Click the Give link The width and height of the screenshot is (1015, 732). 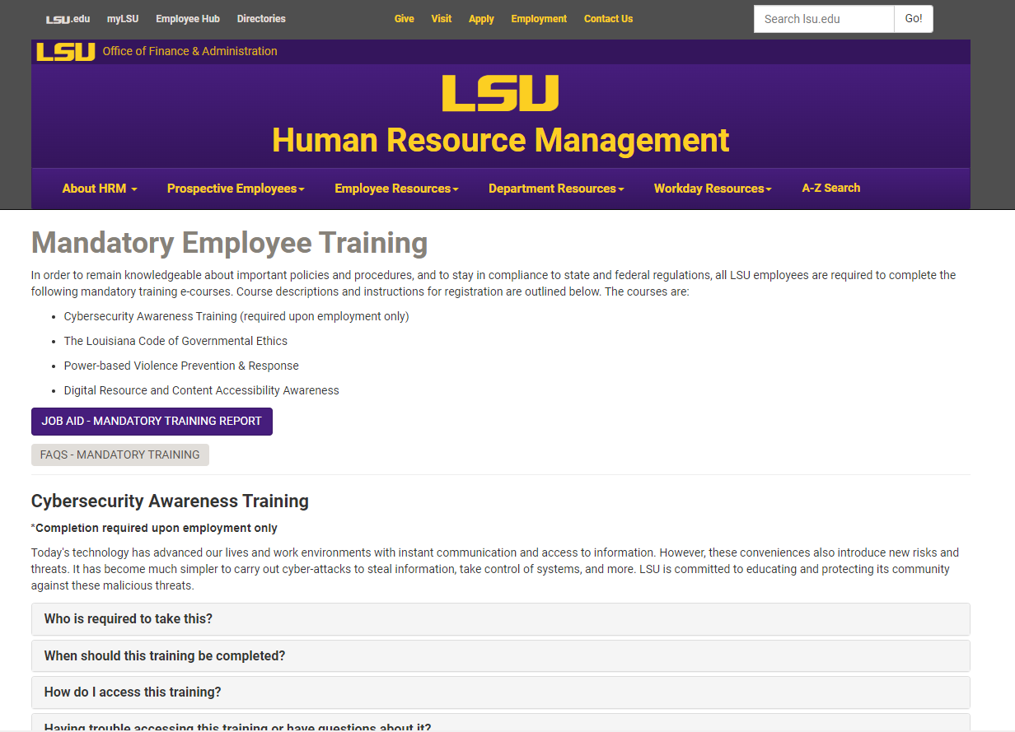405,19
